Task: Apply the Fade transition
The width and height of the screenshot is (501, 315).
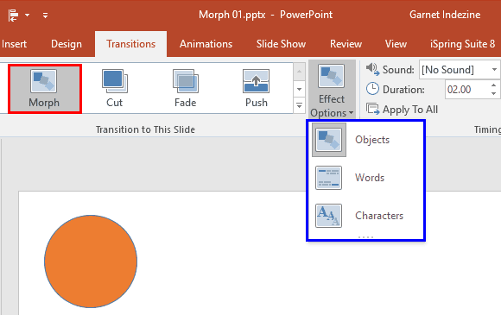Action: pyautogui.click(x=186, y=88)
